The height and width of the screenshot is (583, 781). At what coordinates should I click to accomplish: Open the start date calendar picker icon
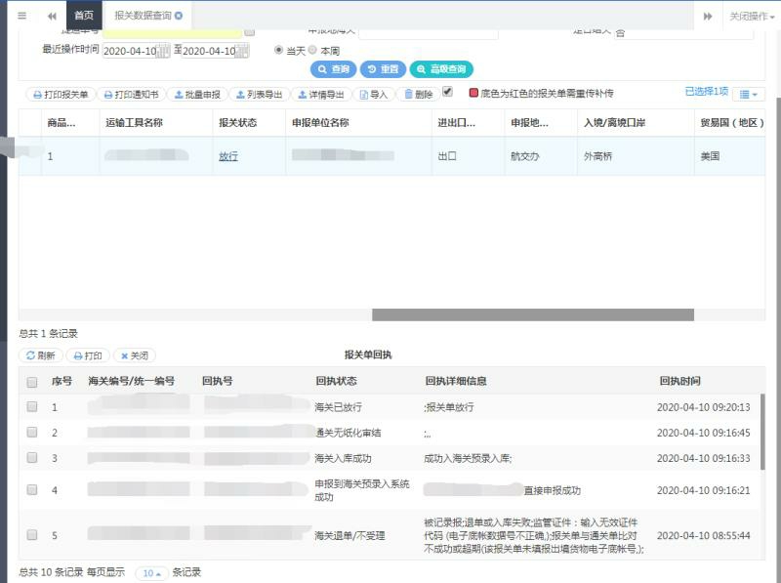(x=164, y=51)
